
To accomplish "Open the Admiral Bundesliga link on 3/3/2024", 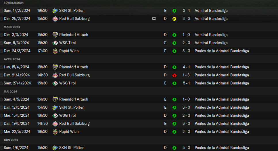I will click(211, 35).
